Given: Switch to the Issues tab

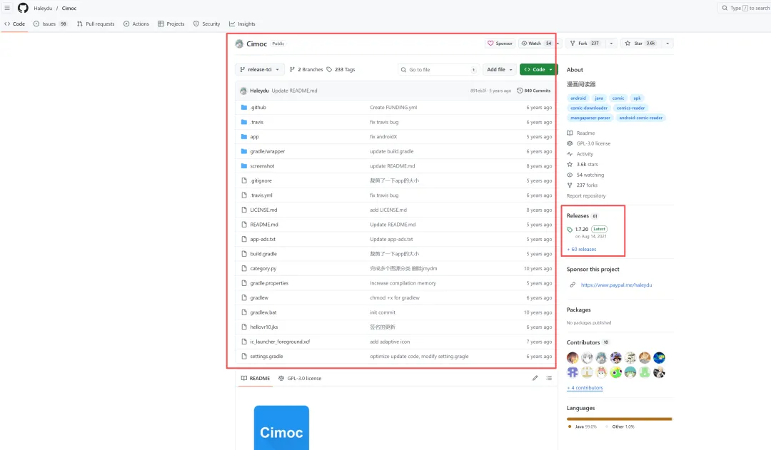Looking at the screenshot, I should point(50,24).
